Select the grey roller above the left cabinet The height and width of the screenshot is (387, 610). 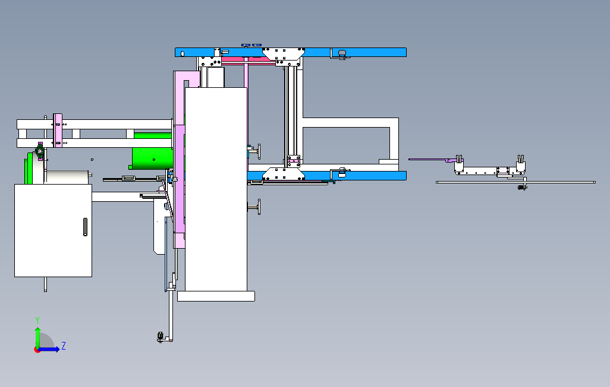pyautogui.click(x=67, y=177)
